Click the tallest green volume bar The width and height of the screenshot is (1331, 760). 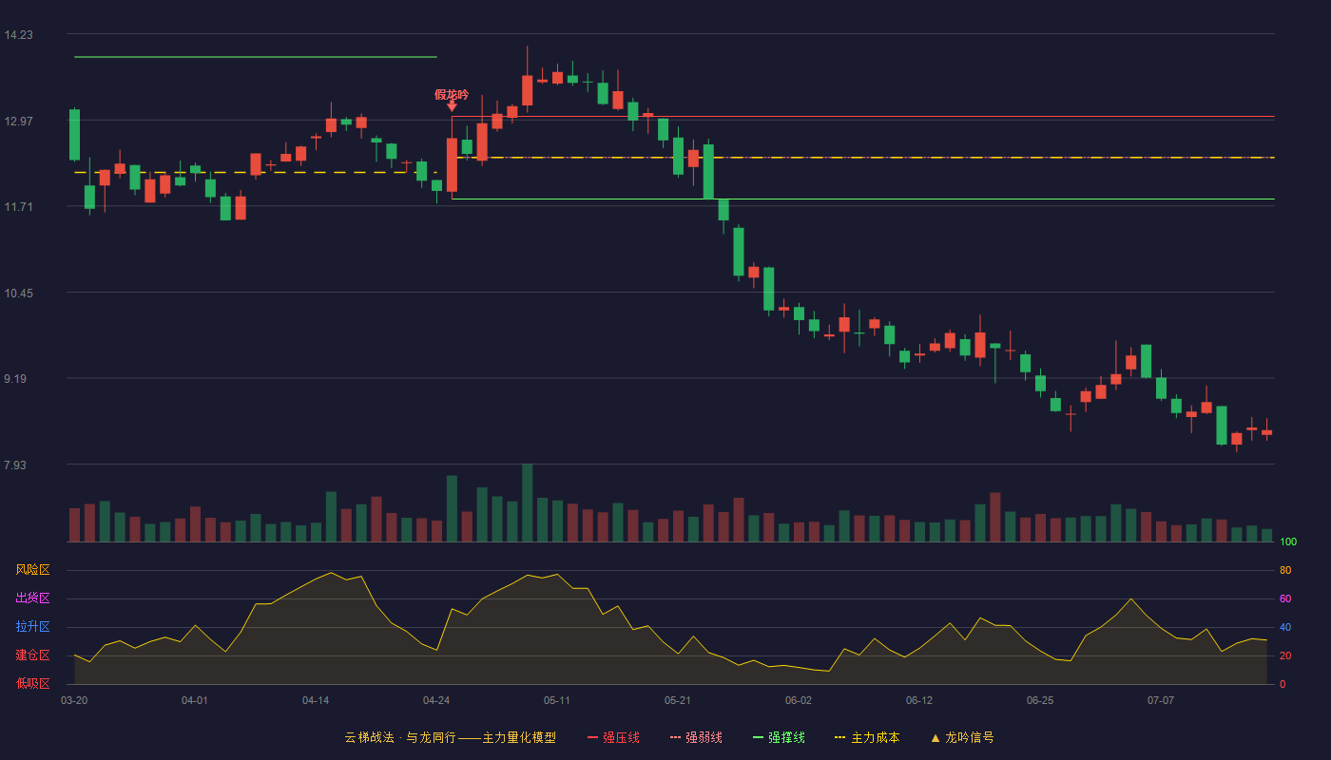tap(527, 503)
